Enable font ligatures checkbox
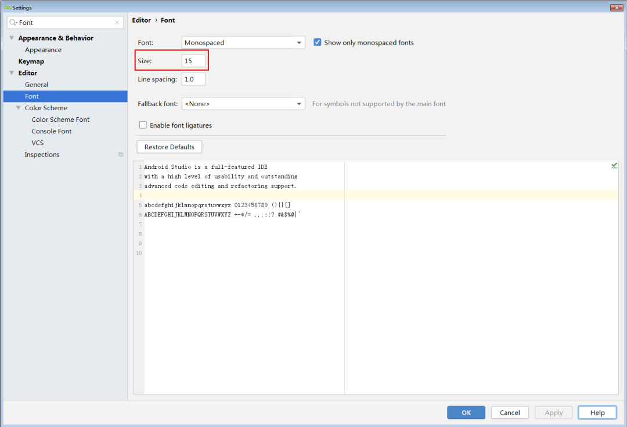Screen dimensions: 627x427 (143, 125)
